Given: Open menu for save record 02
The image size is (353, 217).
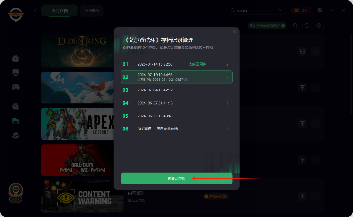Looking at the screenshot, I should (228, 77).
